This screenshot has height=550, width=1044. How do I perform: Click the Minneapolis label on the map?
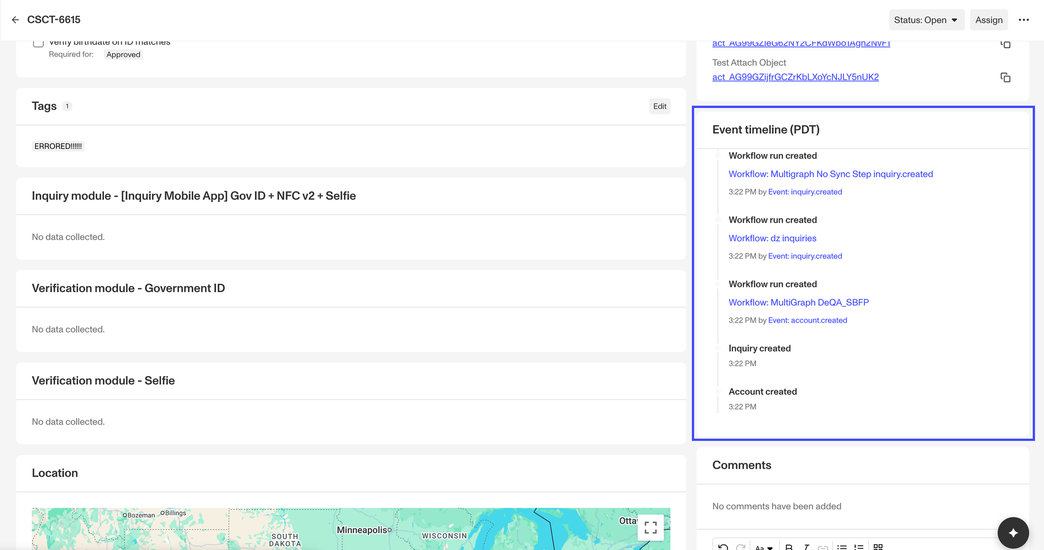(x=362, y=530)
